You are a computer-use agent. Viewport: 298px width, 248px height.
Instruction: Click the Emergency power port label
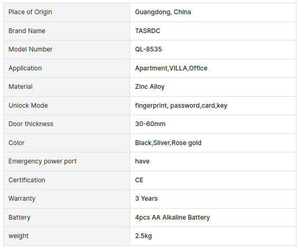42,161
